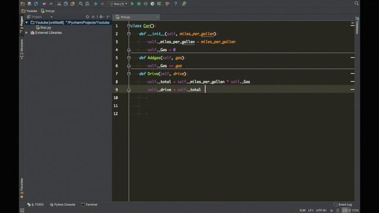Click the Replace icon next to Find
This screenshot has height=213, width=379.
[x=87, y=4]
